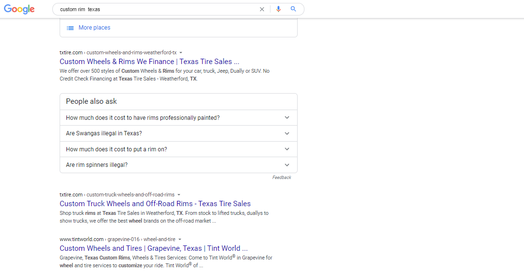Expand question about rims professionally painted cost
The image size is (524, 276).
[x=178, y=118]
